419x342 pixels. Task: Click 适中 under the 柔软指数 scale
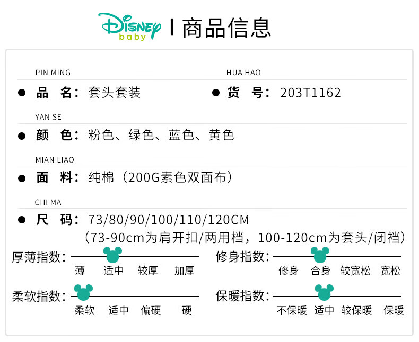pyautogui.click(x=119, y=310)
